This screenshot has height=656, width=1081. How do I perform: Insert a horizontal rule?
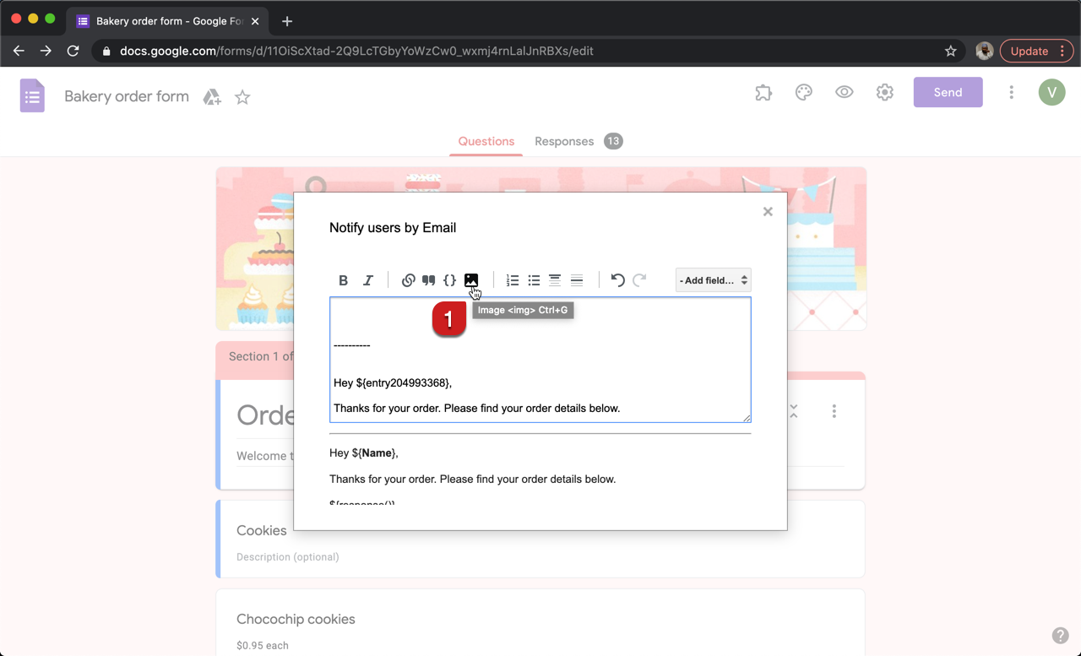click(x=577, y=280)
